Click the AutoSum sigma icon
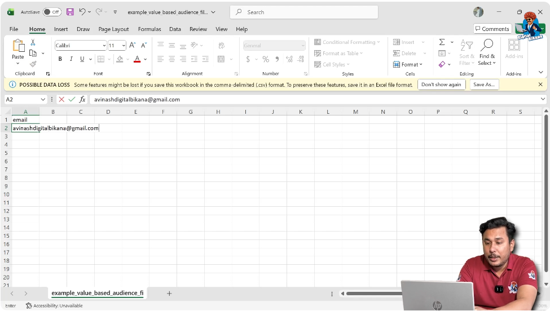Viewport: 550px width, 311px height. 442,42
